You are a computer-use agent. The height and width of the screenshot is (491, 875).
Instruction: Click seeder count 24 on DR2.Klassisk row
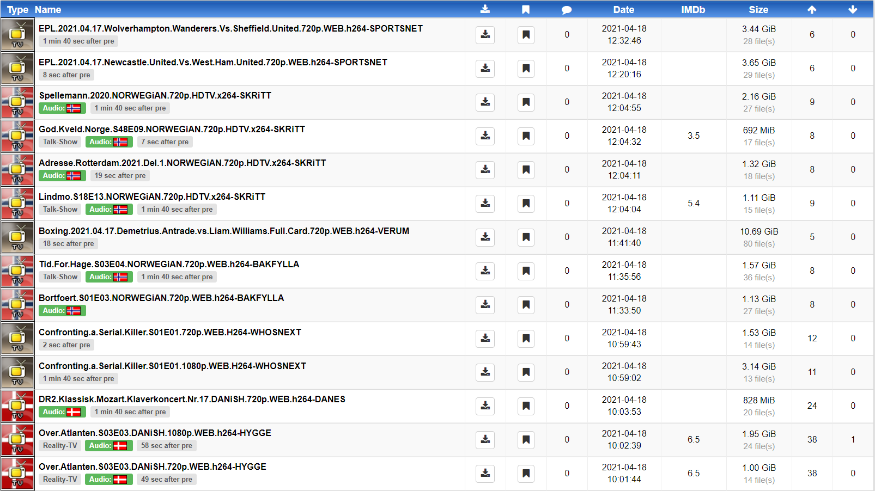pos(812,406)
